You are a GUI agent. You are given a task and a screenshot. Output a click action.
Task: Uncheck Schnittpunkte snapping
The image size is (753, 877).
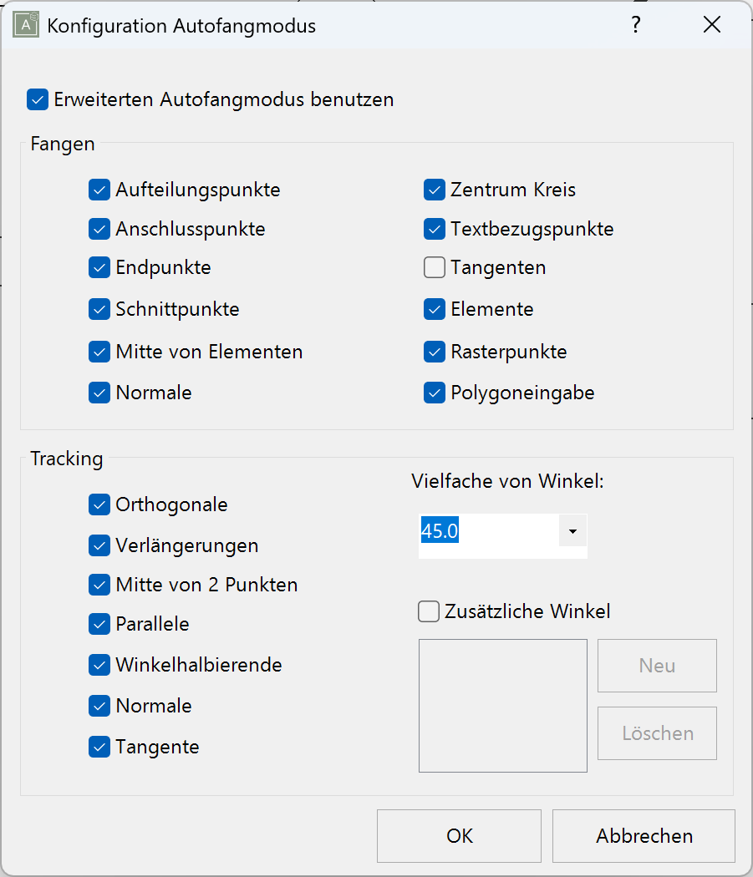pos(99,309)
